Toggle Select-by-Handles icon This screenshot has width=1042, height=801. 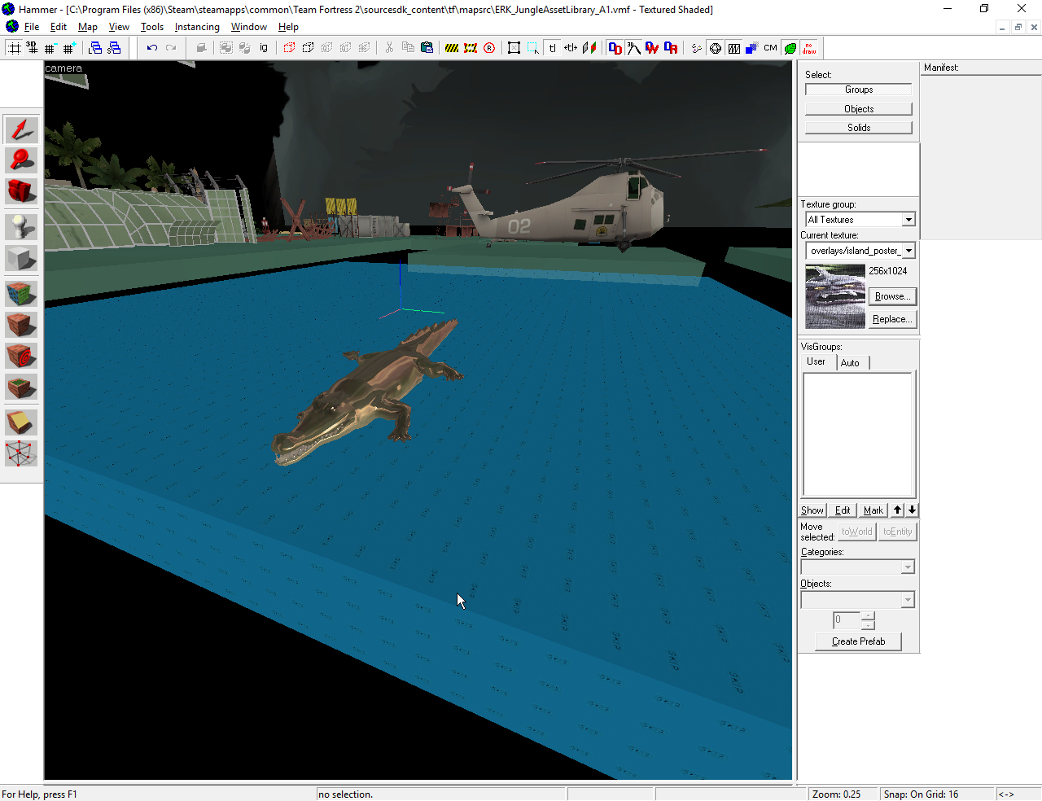click(x=514, y=48)
